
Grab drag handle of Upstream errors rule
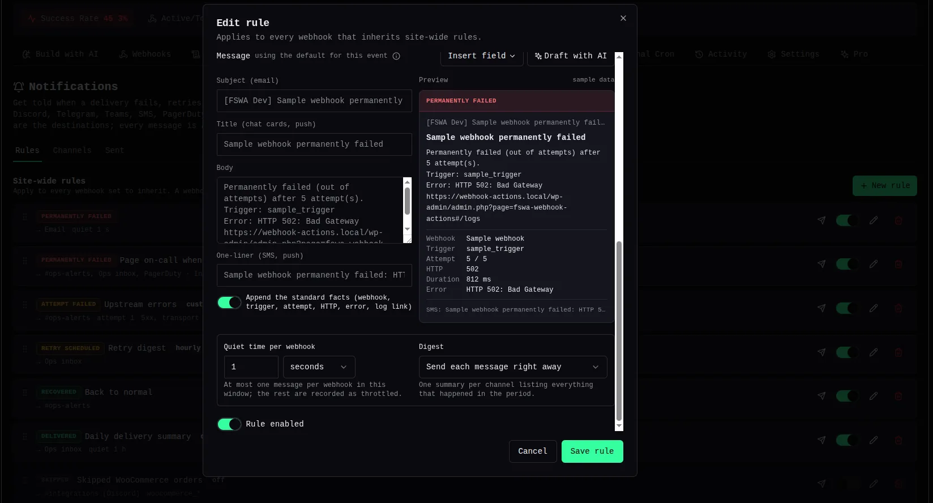pyautogui.click(x=25, y=305)
